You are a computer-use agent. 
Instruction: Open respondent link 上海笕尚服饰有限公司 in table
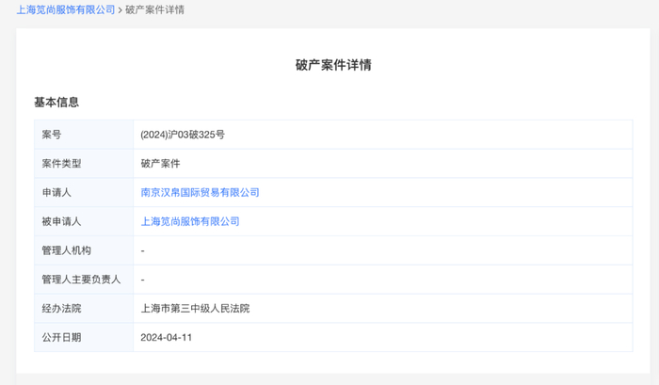point(190,221)
